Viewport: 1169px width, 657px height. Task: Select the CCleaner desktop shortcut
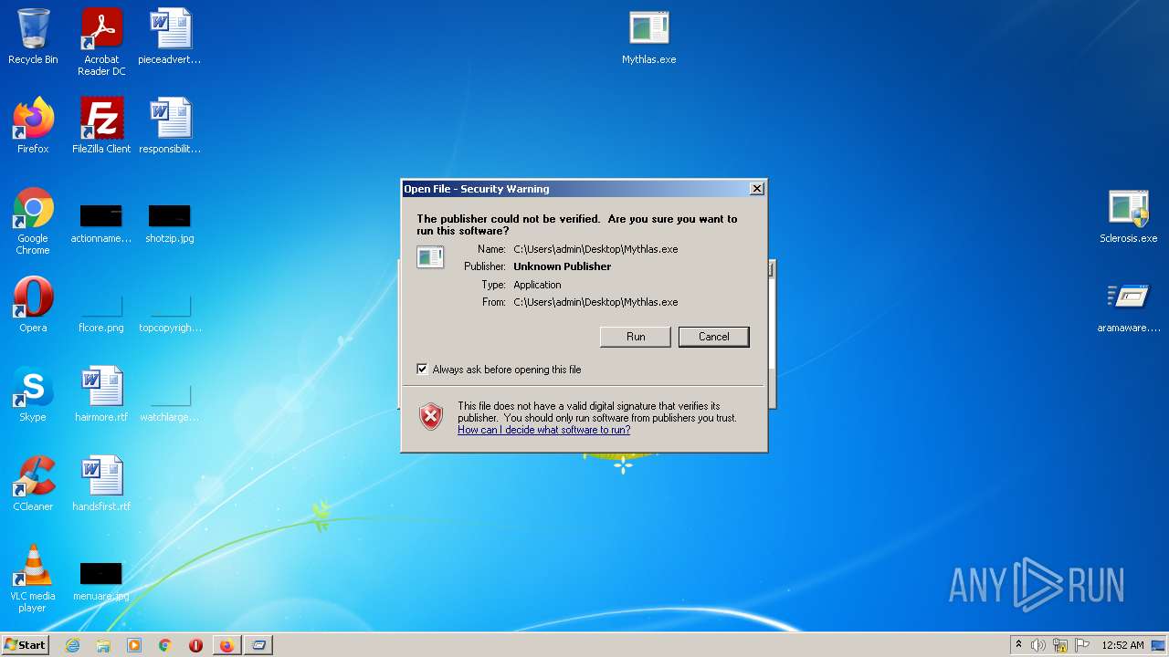pos(33,484)
